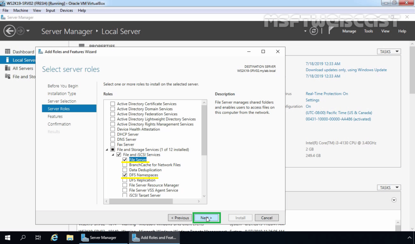Click the All Servers sidebar icon
This screenshot has height=244, width=415.
coord(8,68)
